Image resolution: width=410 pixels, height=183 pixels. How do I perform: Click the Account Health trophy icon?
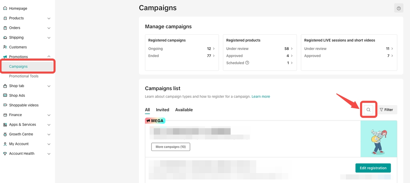(x=5, y=154)
